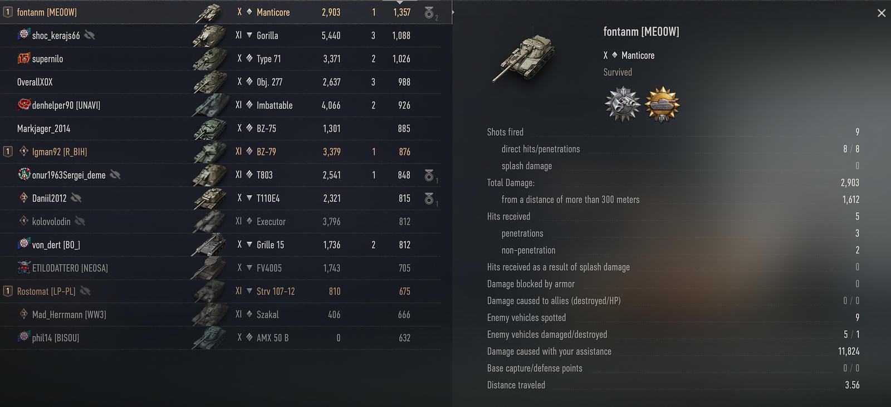Image resolution: width=891 pixels, height=407 pixels.
Task: Close the player details panel
Action: 882,13
